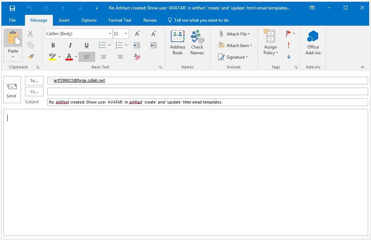
Task: Collapse the ribbon with the caret
Action: (362, 67)
